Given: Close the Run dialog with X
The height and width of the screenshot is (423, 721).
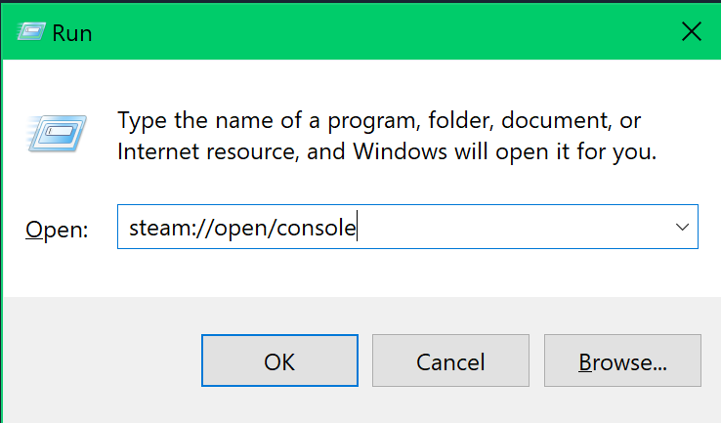Looking at the screenshot, I should pyautogui.click(x=691, y=31).
